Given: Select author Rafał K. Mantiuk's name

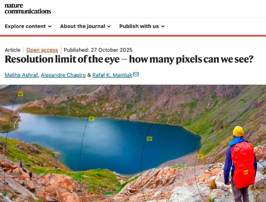Looking at the screenshot, I should point(112,75).
